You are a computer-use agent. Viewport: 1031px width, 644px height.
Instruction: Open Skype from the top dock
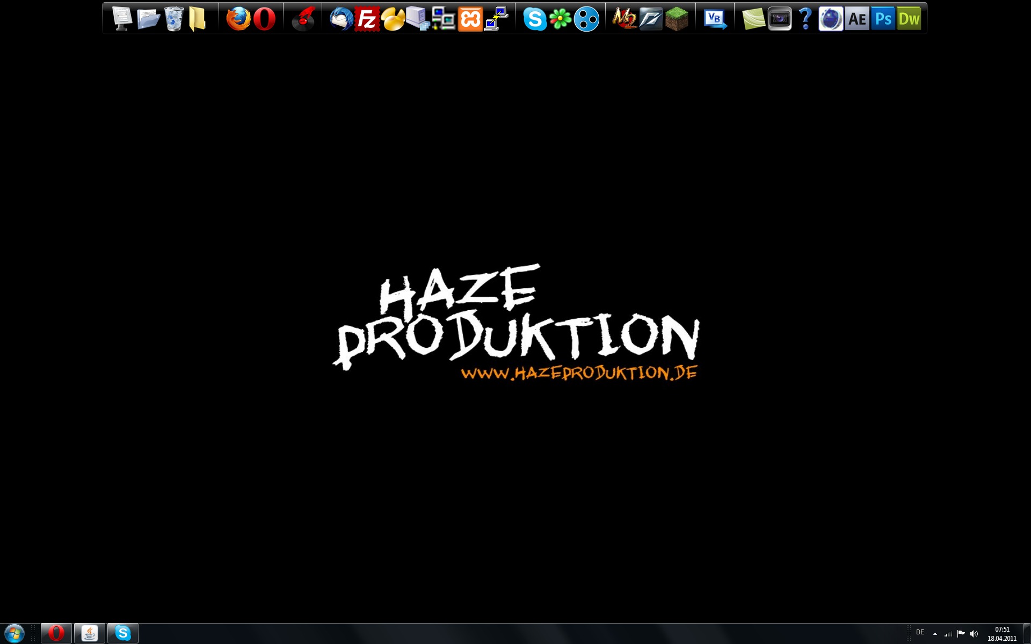(535, 19)
